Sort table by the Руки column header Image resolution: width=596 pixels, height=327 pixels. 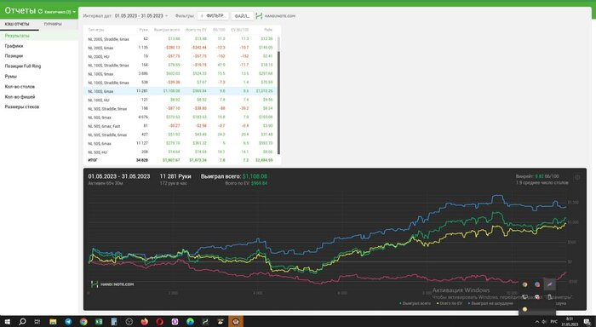coord(143,30)
